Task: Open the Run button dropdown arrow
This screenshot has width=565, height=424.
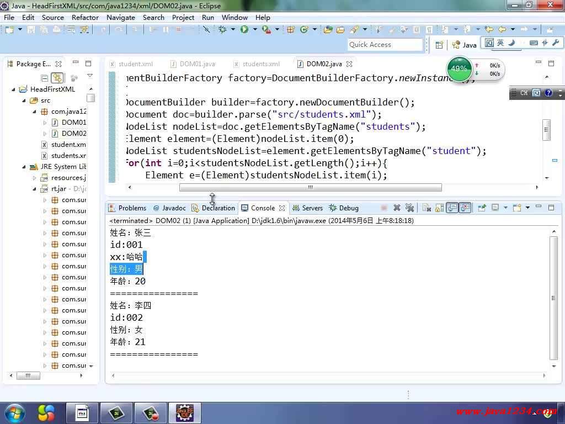Action: [x=255, y=30]
